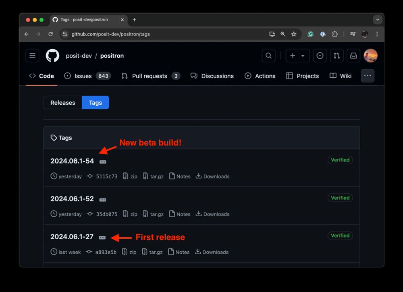Switch to the Issues tab
The height and width of the screenshot is (292, 403).
87,76
